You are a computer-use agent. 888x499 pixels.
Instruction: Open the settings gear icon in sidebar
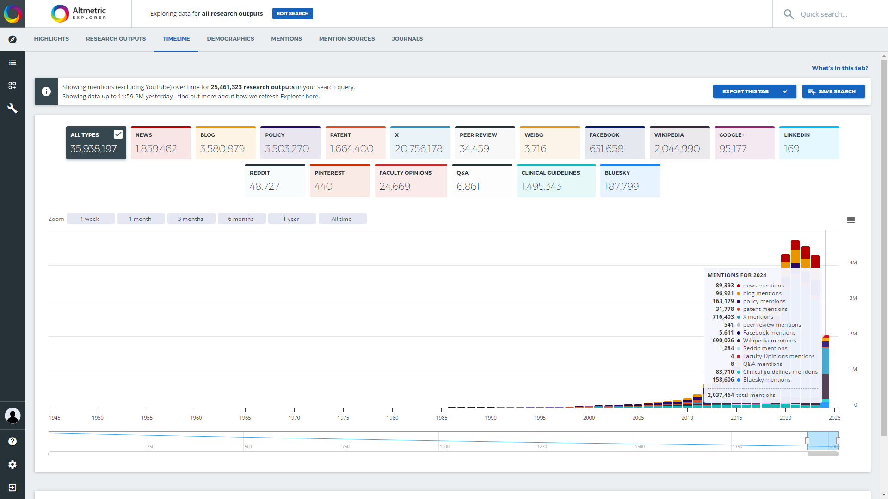[x=12, y=464]
